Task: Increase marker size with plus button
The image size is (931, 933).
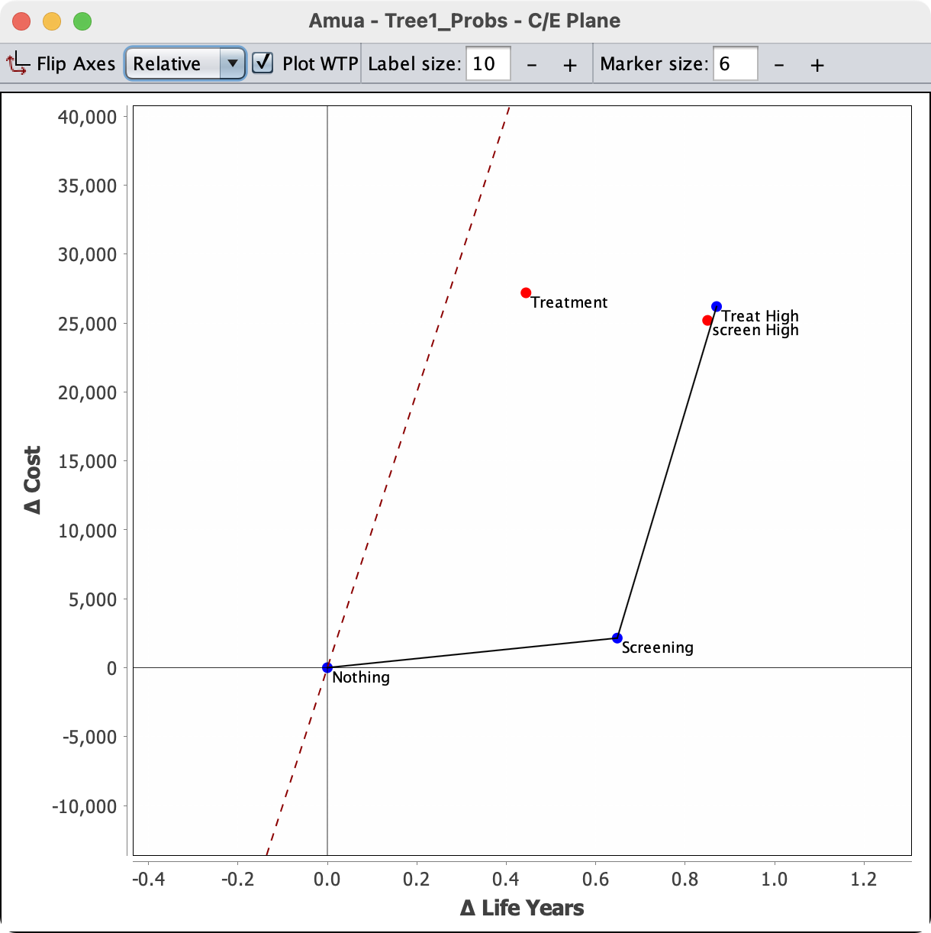Action: pyautogui.click(x=817, y=65)
